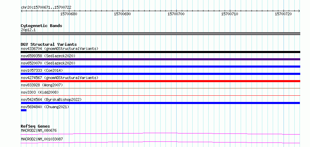Click the blue nsv1057333 variant bar
This screenshot has height=147, width=310.
[x=160, y=74]
